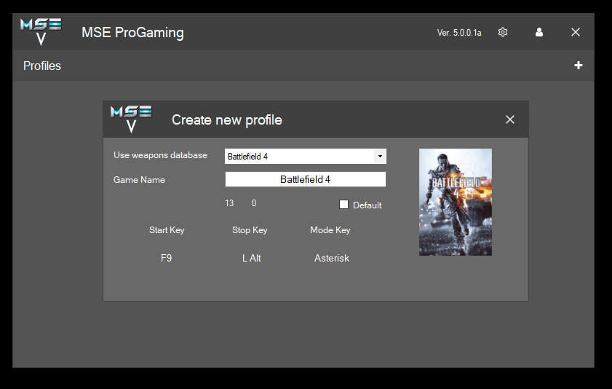
Task: Click the MSE V logo in the dialog
Action: tap(131, 119)
